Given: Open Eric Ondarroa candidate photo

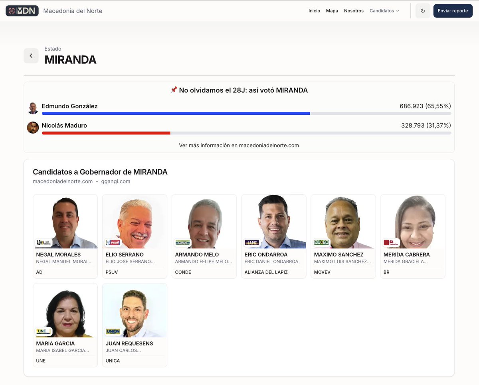Looking at the screenshot, I should [x=273, y=221].
